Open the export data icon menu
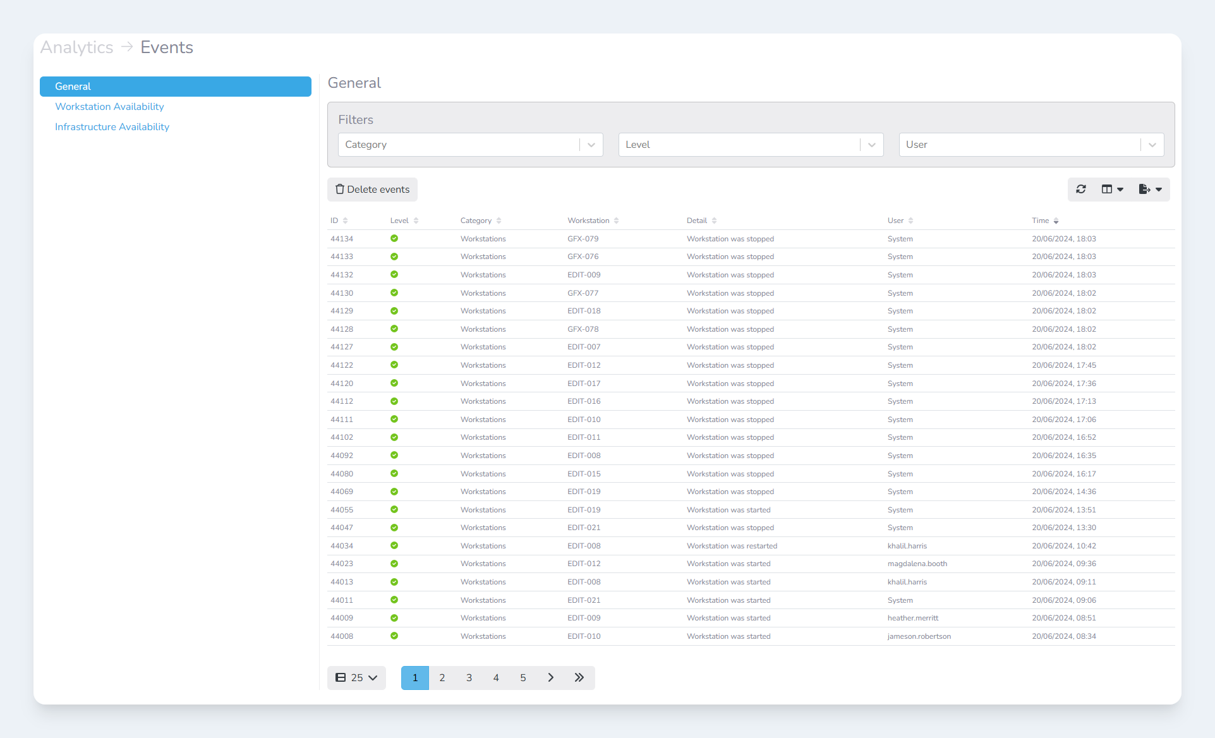Image resolution: width=1215 pixels, height=738 pixels. pyautogui.click(x=1150, y=189)
